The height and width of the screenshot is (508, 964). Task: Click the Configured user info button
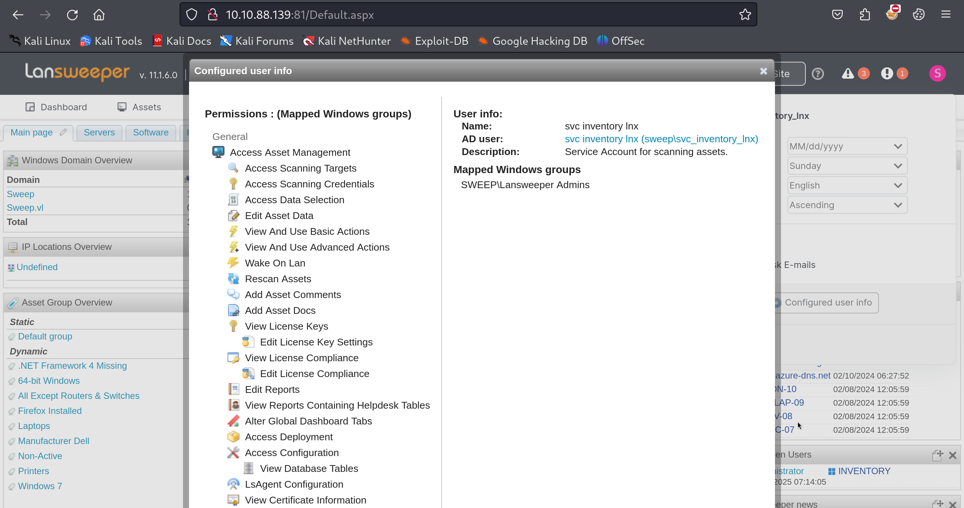pos(828,303)
